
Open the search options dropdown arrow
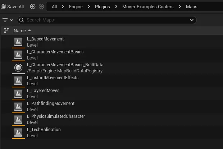pos(192,20)
